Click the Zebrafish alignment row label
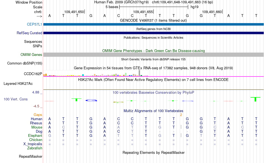 click(x=35, y=148)
